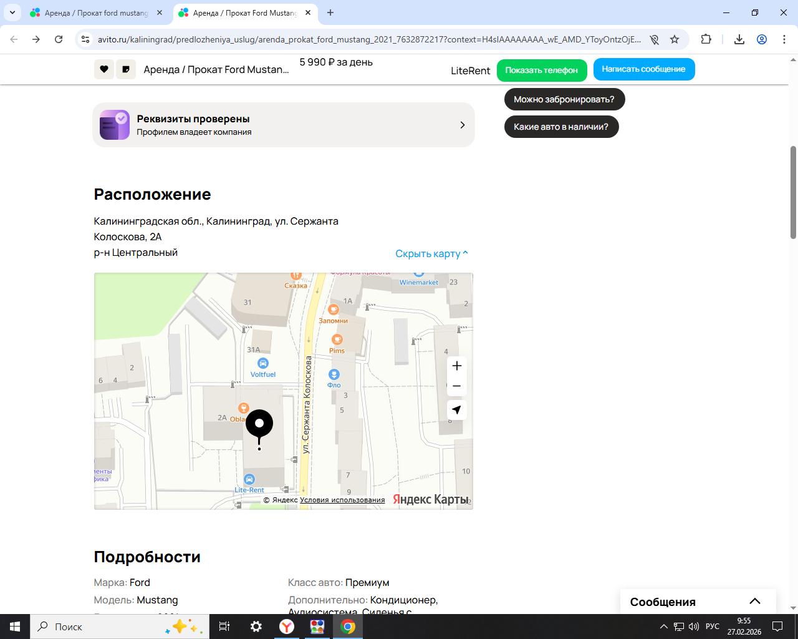Open Условия использования map link

tap(342, 500)
